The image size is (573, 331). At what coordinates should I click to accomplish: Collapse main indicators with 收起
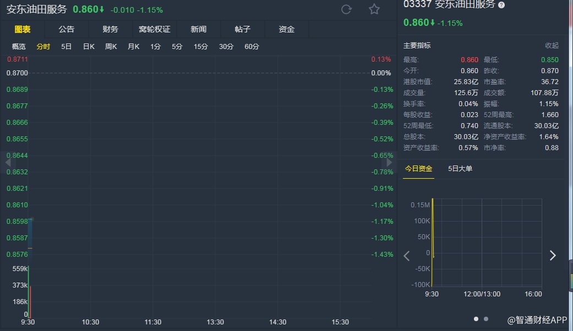(x=552, y=46)
